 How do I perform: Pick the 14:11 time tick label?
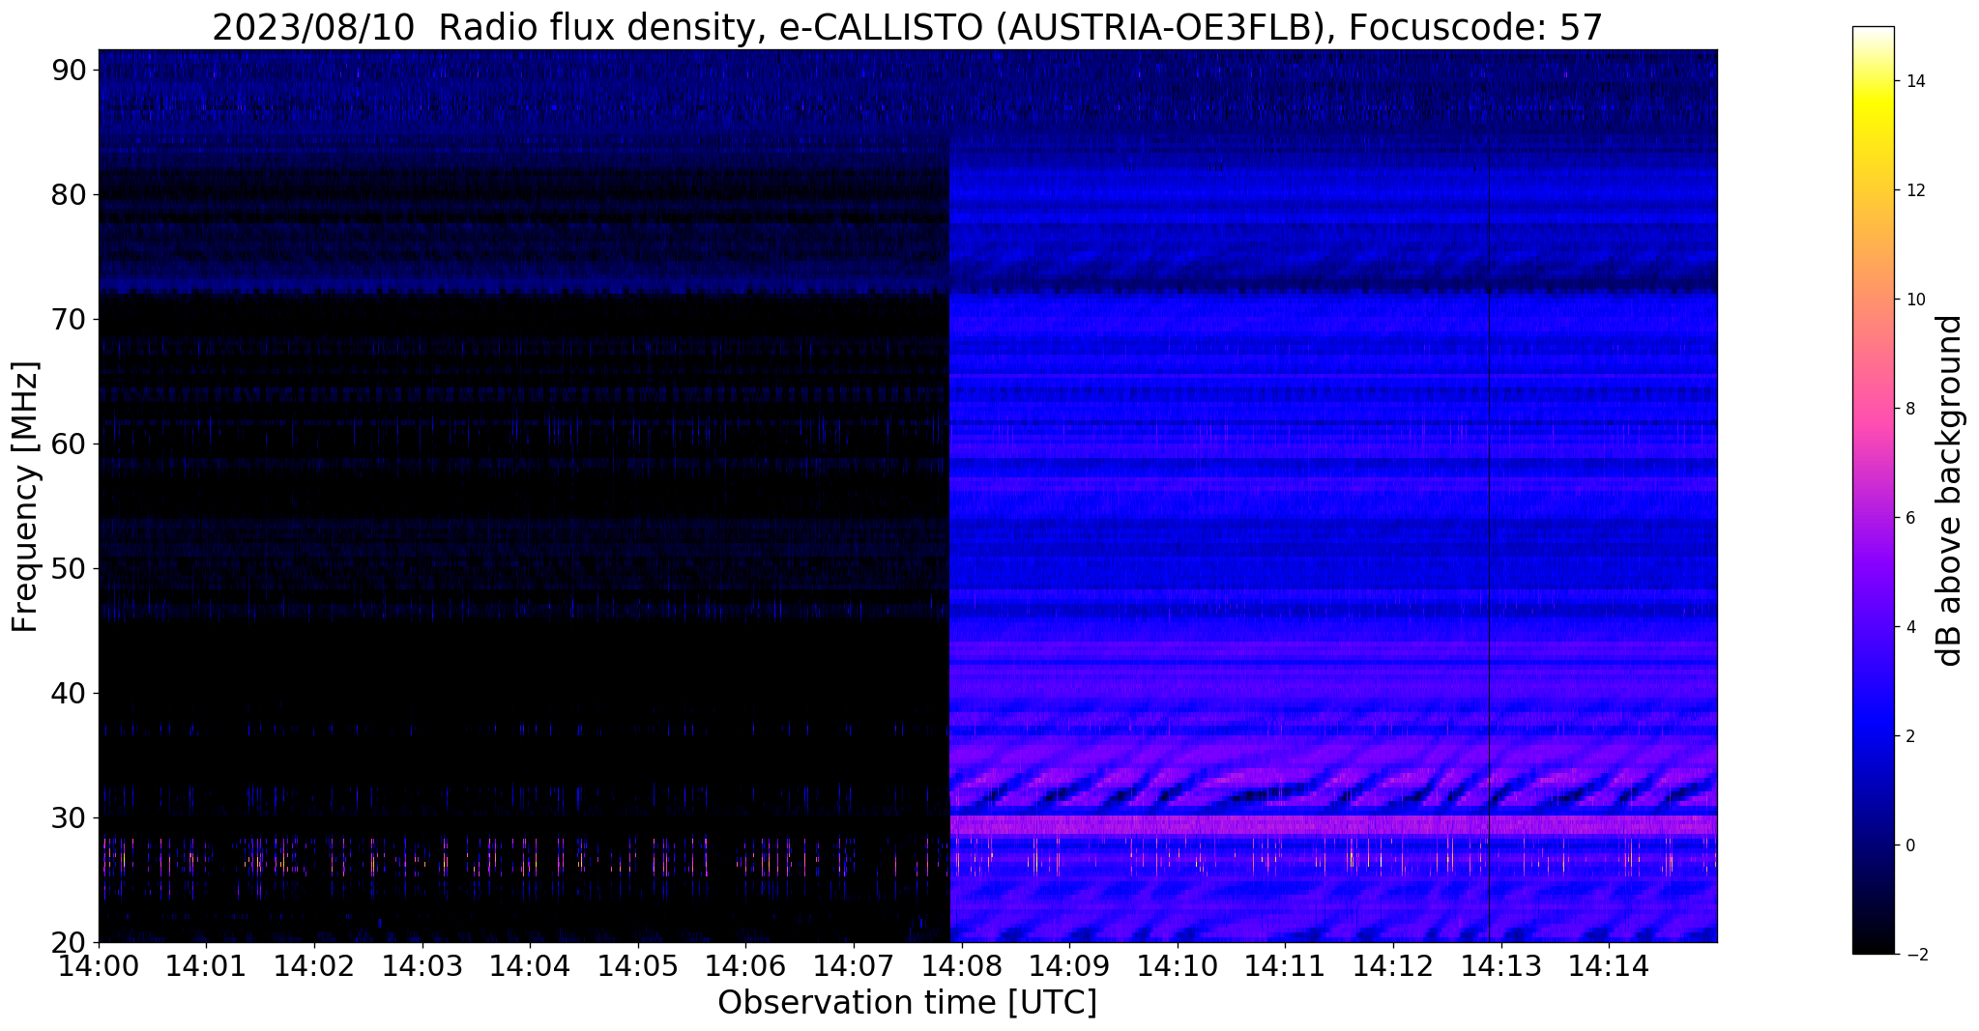coord(1285,964)
